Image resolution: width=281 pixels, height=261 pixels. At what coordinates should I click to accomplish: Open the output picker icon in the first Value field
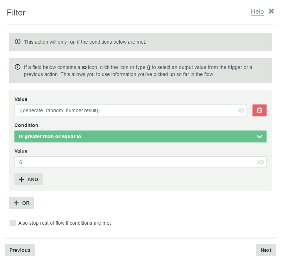(x=241, y=110)
